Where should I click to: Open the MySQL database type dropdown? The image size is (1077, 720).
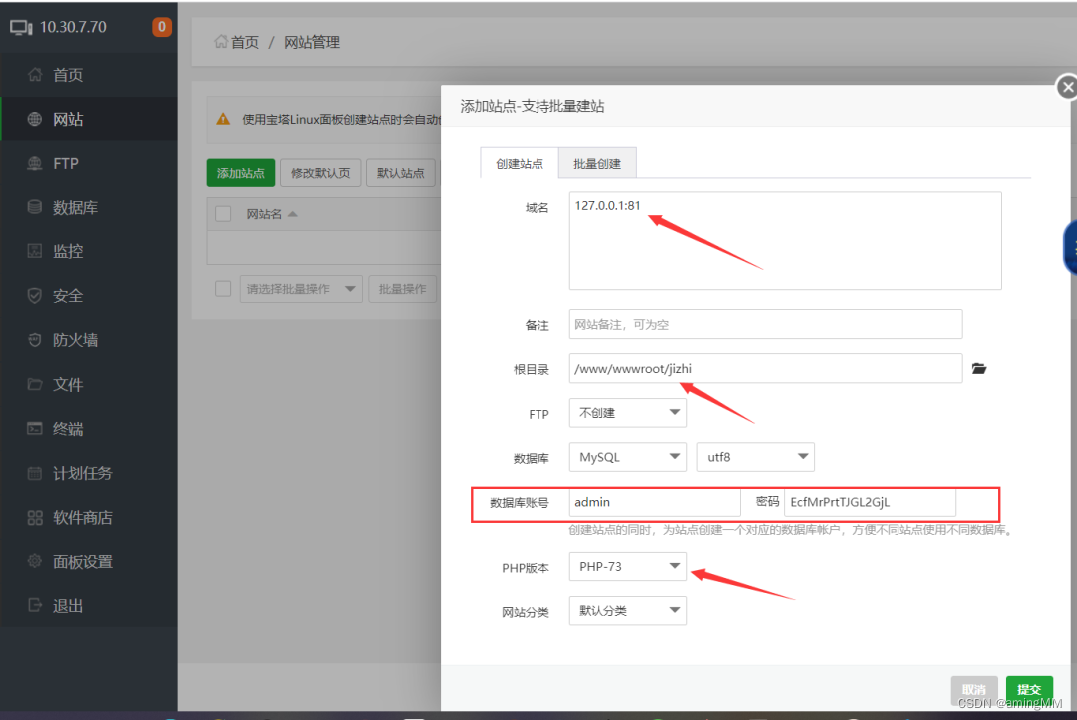click(627, 457)
